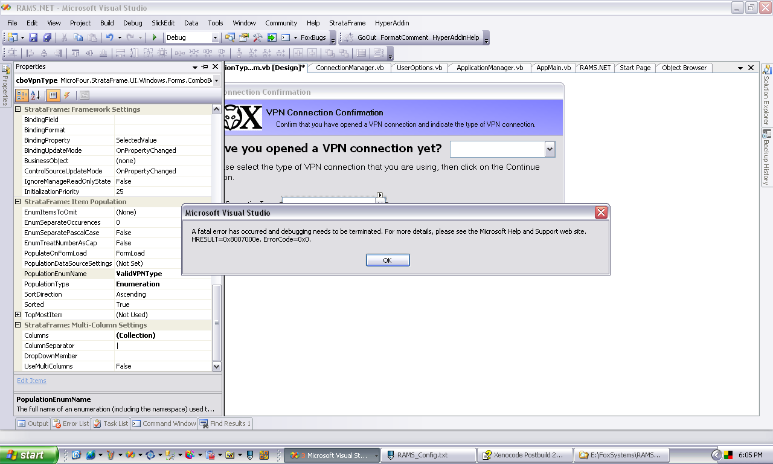Collapse the StrataFrame: Multi-Column Settings category

[18, 325]
